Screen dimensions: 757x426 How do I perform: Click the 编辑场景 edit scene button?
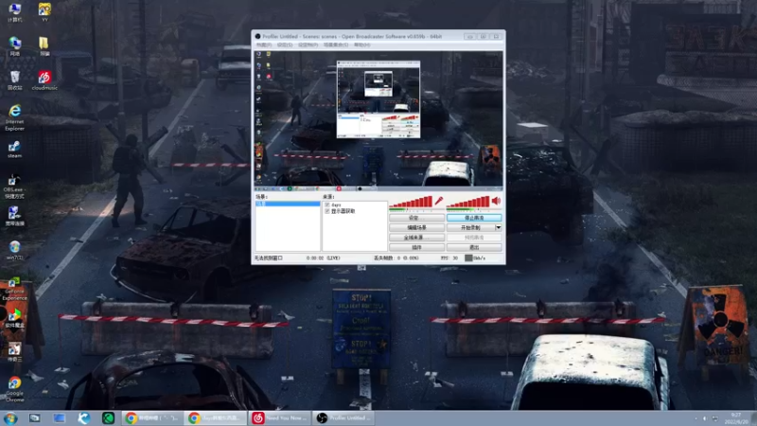coord(416,227)
